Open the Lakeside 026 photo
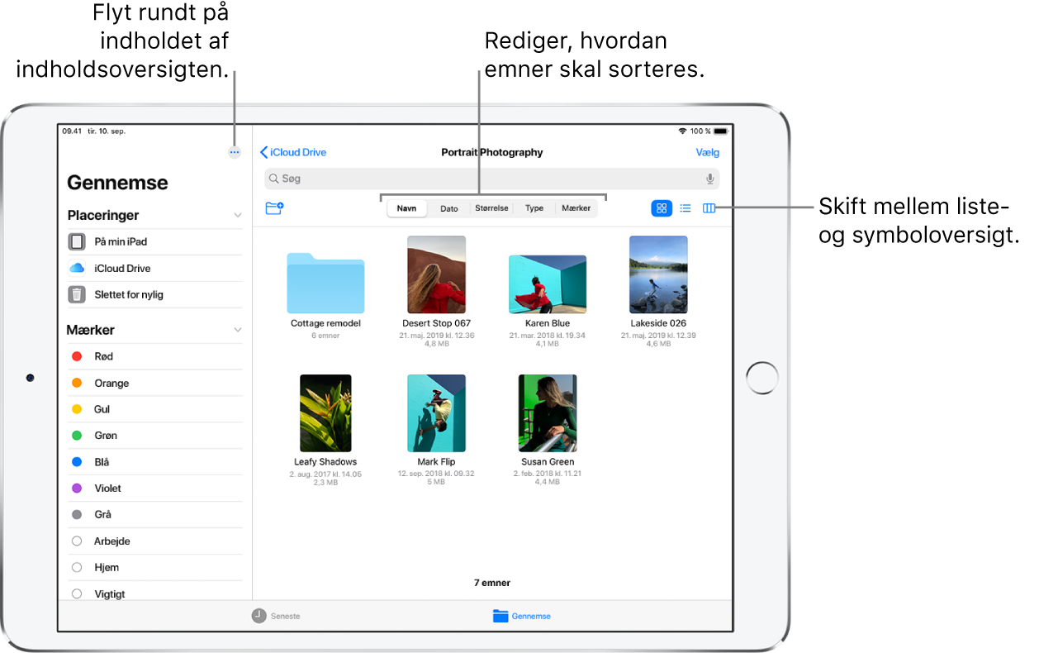Screen dimensions: 1039x653 pos(658,274)
